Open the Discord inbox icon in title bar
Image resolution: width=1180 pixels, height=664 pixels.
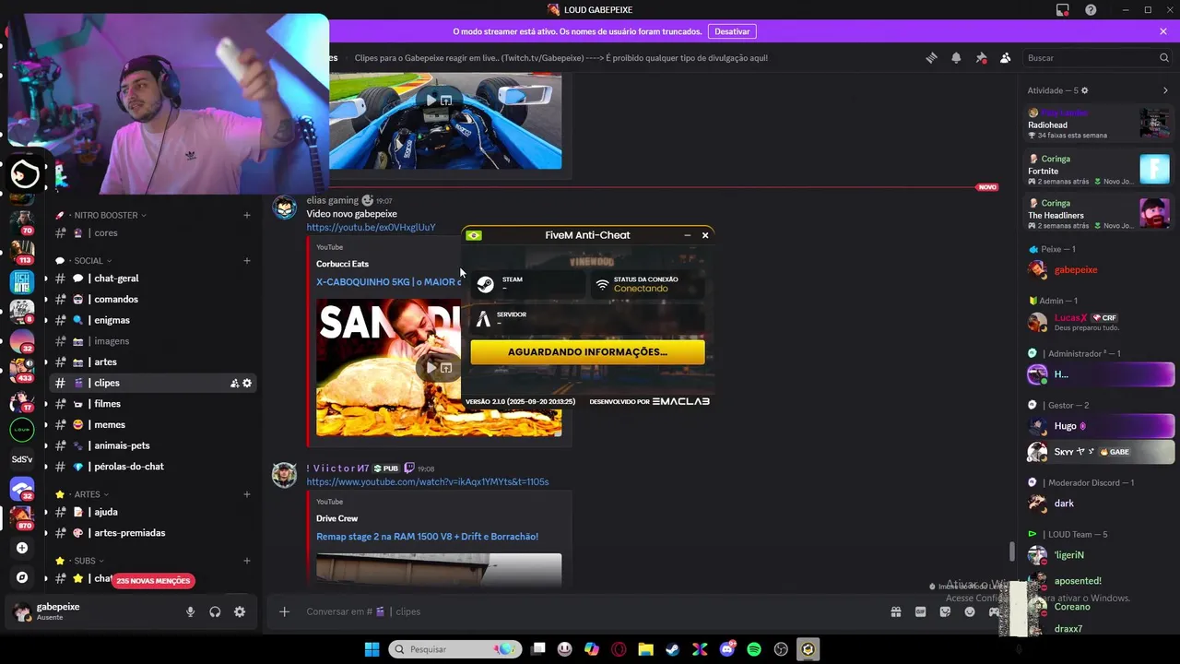point(1063,10)
